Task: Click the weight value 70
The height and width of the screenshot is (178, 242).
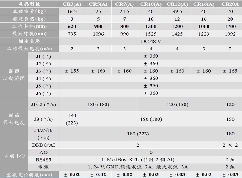Action: [230, 11]
